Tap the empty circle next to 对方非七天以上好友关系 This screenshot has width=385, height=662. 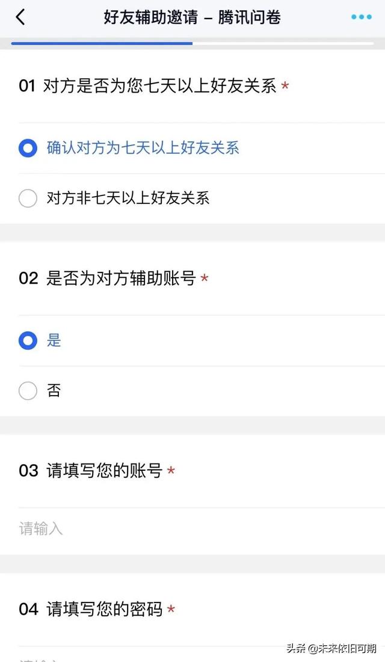(28, 198)
